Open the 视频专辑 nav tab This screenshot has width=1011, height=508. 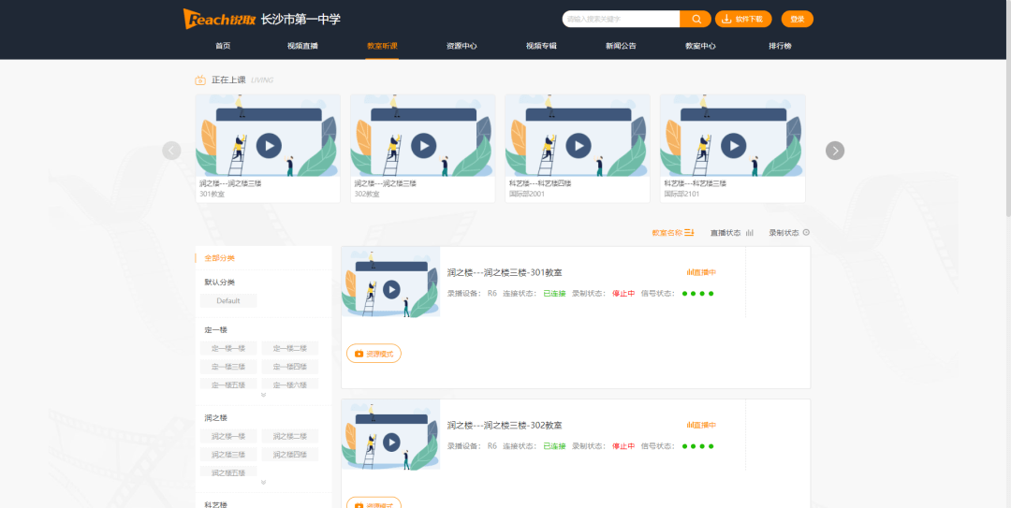click(541, 46)
